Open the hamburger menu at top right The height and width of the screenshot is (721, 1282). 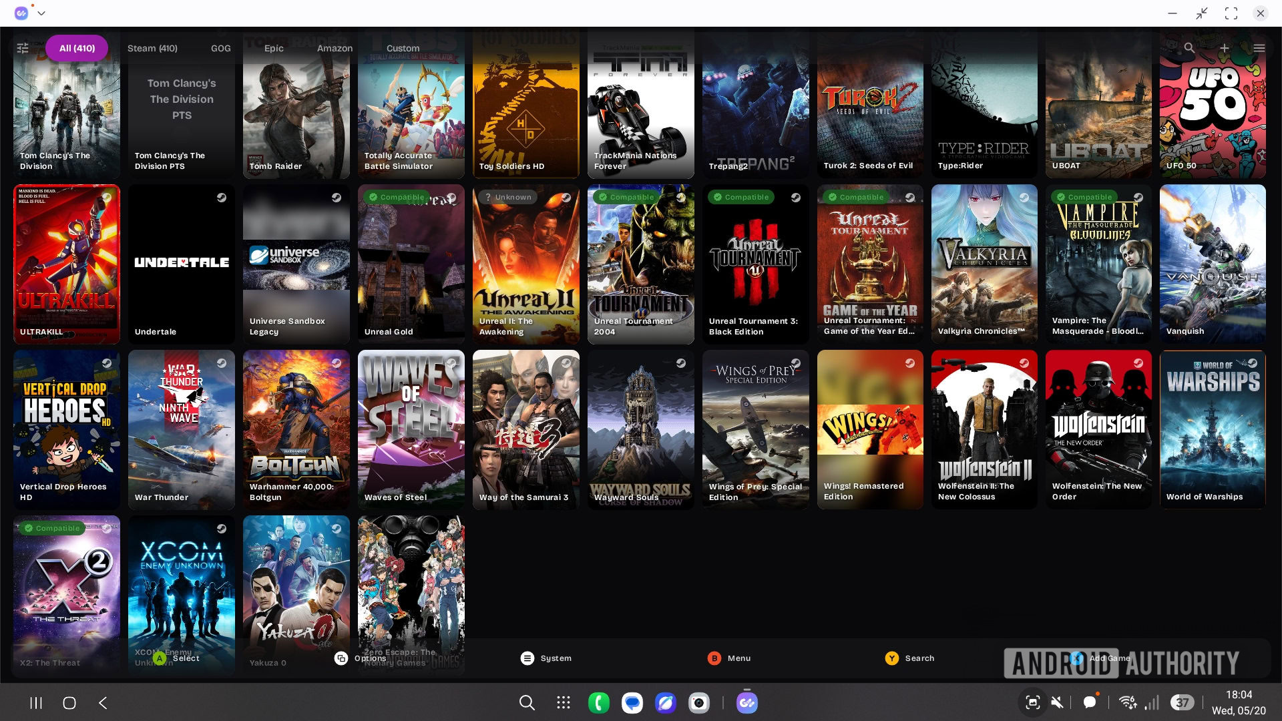point(1259,48)
